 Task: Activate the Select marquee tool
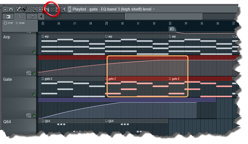[52, 9]
